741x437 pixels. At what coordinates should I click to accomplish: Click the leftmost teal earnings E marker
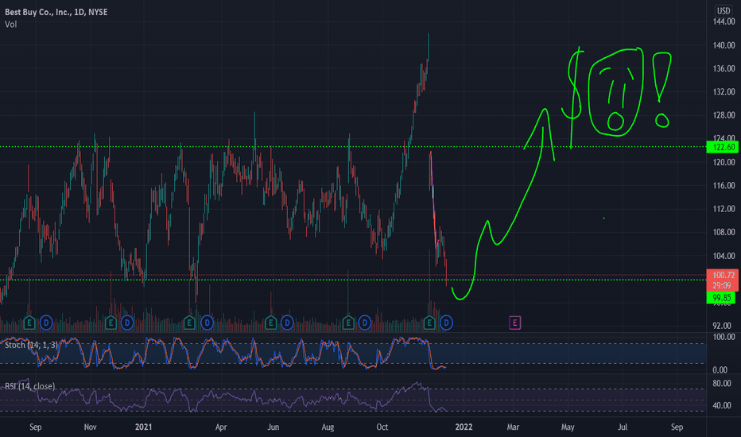click(x=29, y=323)
